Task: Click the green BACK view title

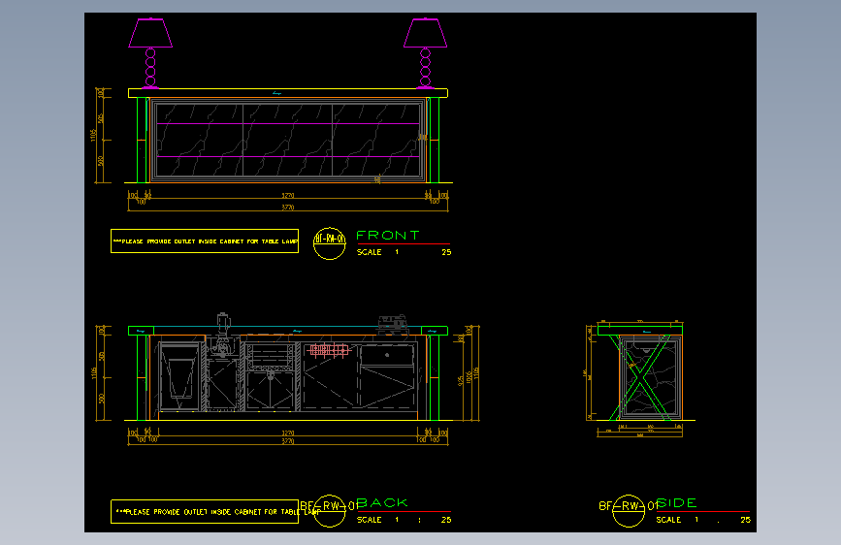Action: pyautogui.click(x=382, y=502)
